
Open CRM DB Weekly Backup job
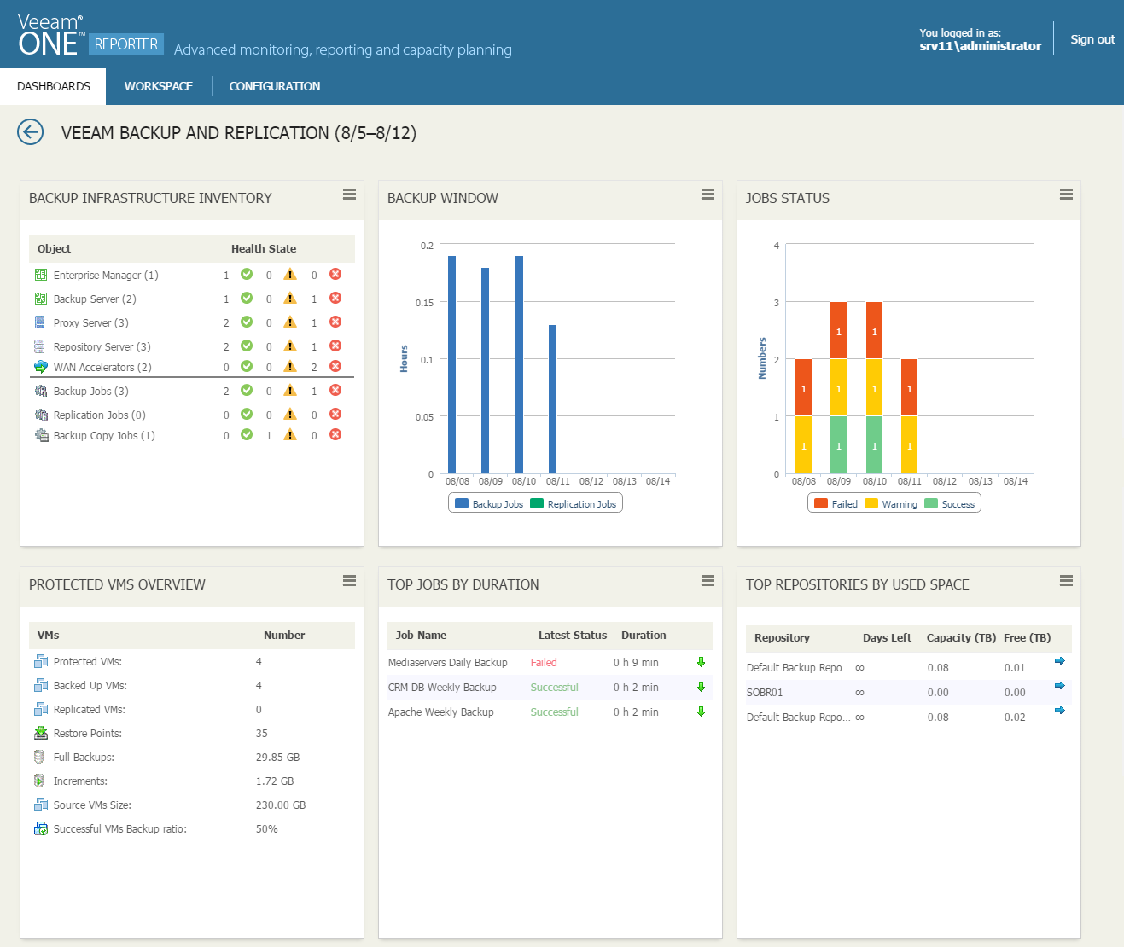(442, 688)
